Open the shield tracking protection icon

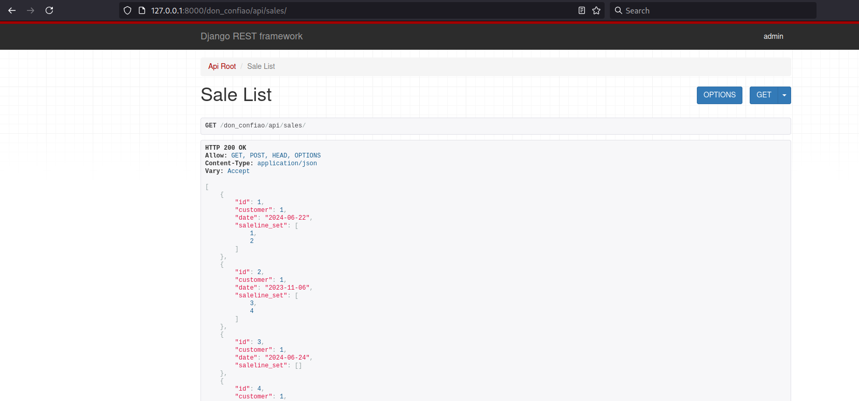click(127, 10)
